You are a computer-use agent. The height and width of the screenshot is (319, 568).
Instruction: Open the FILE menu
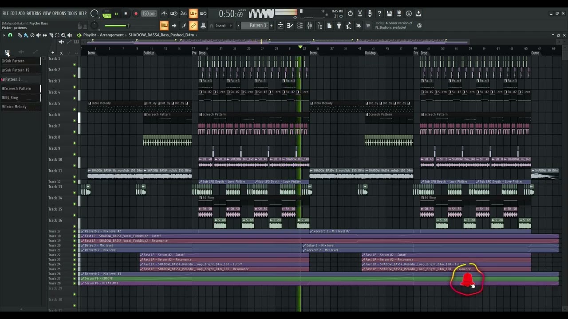(5, 14)
